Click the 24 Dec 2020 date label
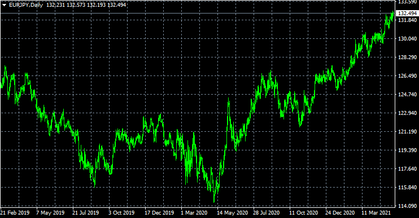 coord(340,213)
